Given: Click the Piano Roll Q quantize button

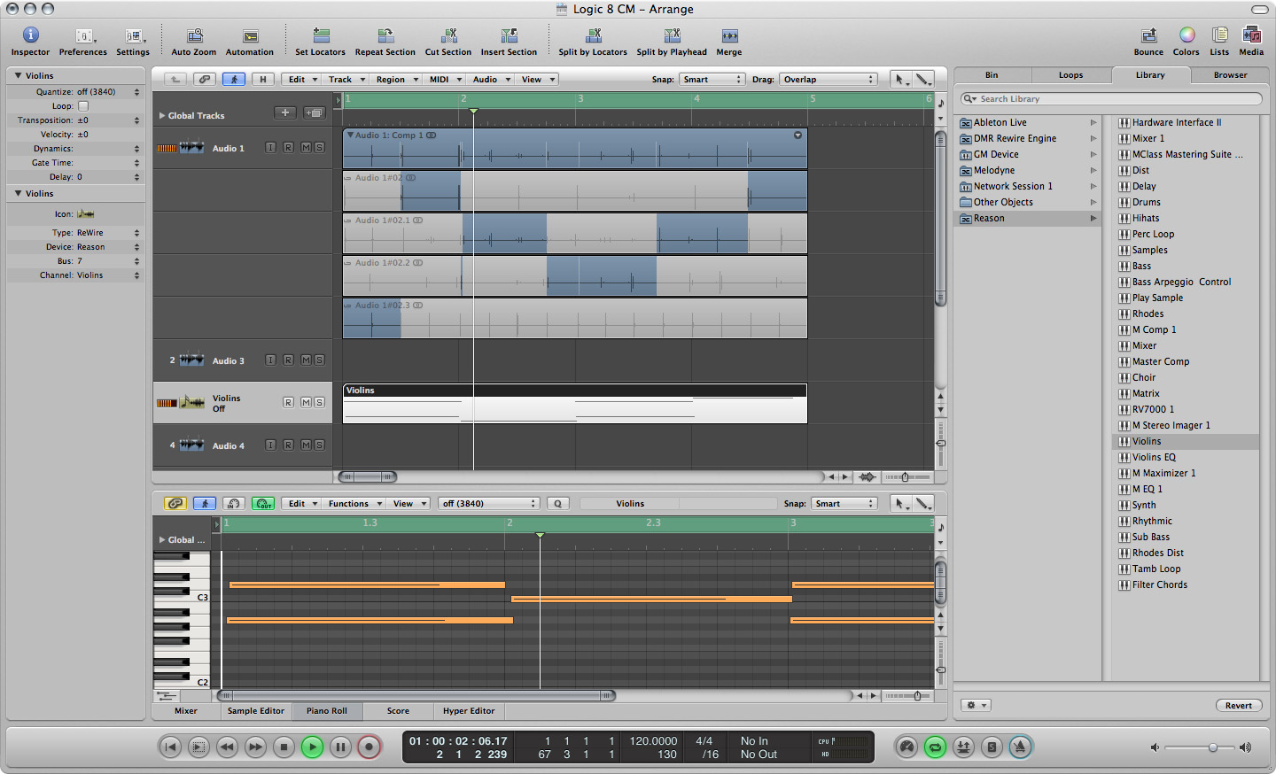Looking at the screenshot, I should 557,503.
